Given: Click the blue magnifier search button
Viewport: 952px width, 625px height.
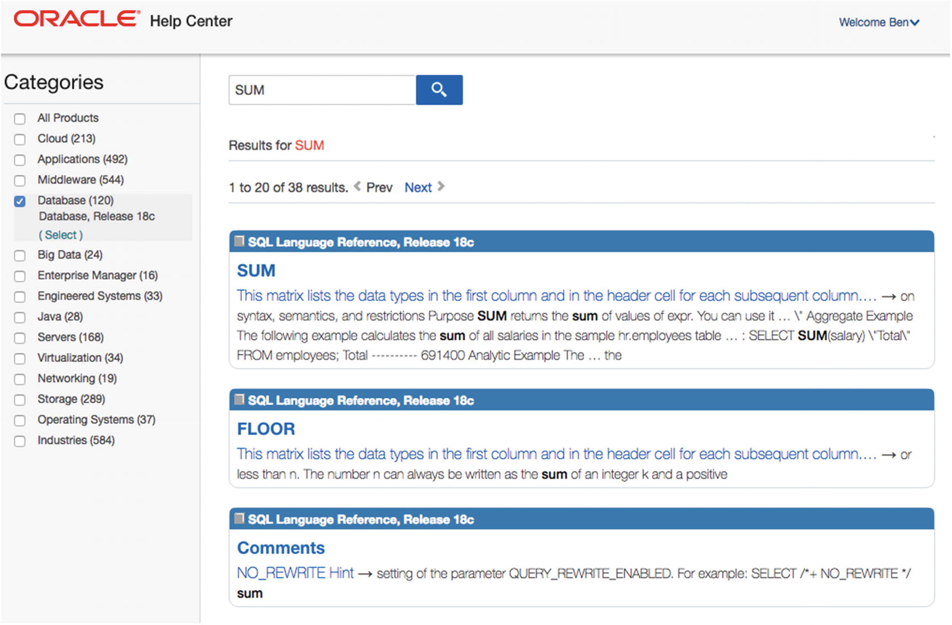Looking at the screenshot, I should (439, 90).
